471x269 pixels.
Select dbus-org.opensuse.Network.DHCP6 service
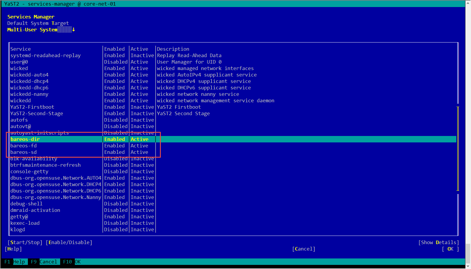click(x=233, y=191)
